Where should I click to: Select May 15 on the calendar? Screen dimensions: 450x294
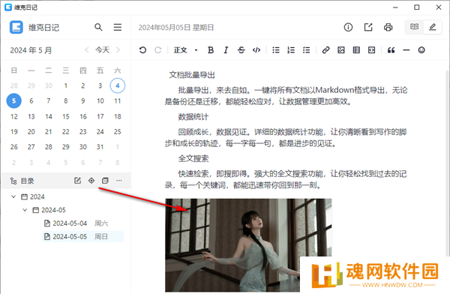[66, 116]
